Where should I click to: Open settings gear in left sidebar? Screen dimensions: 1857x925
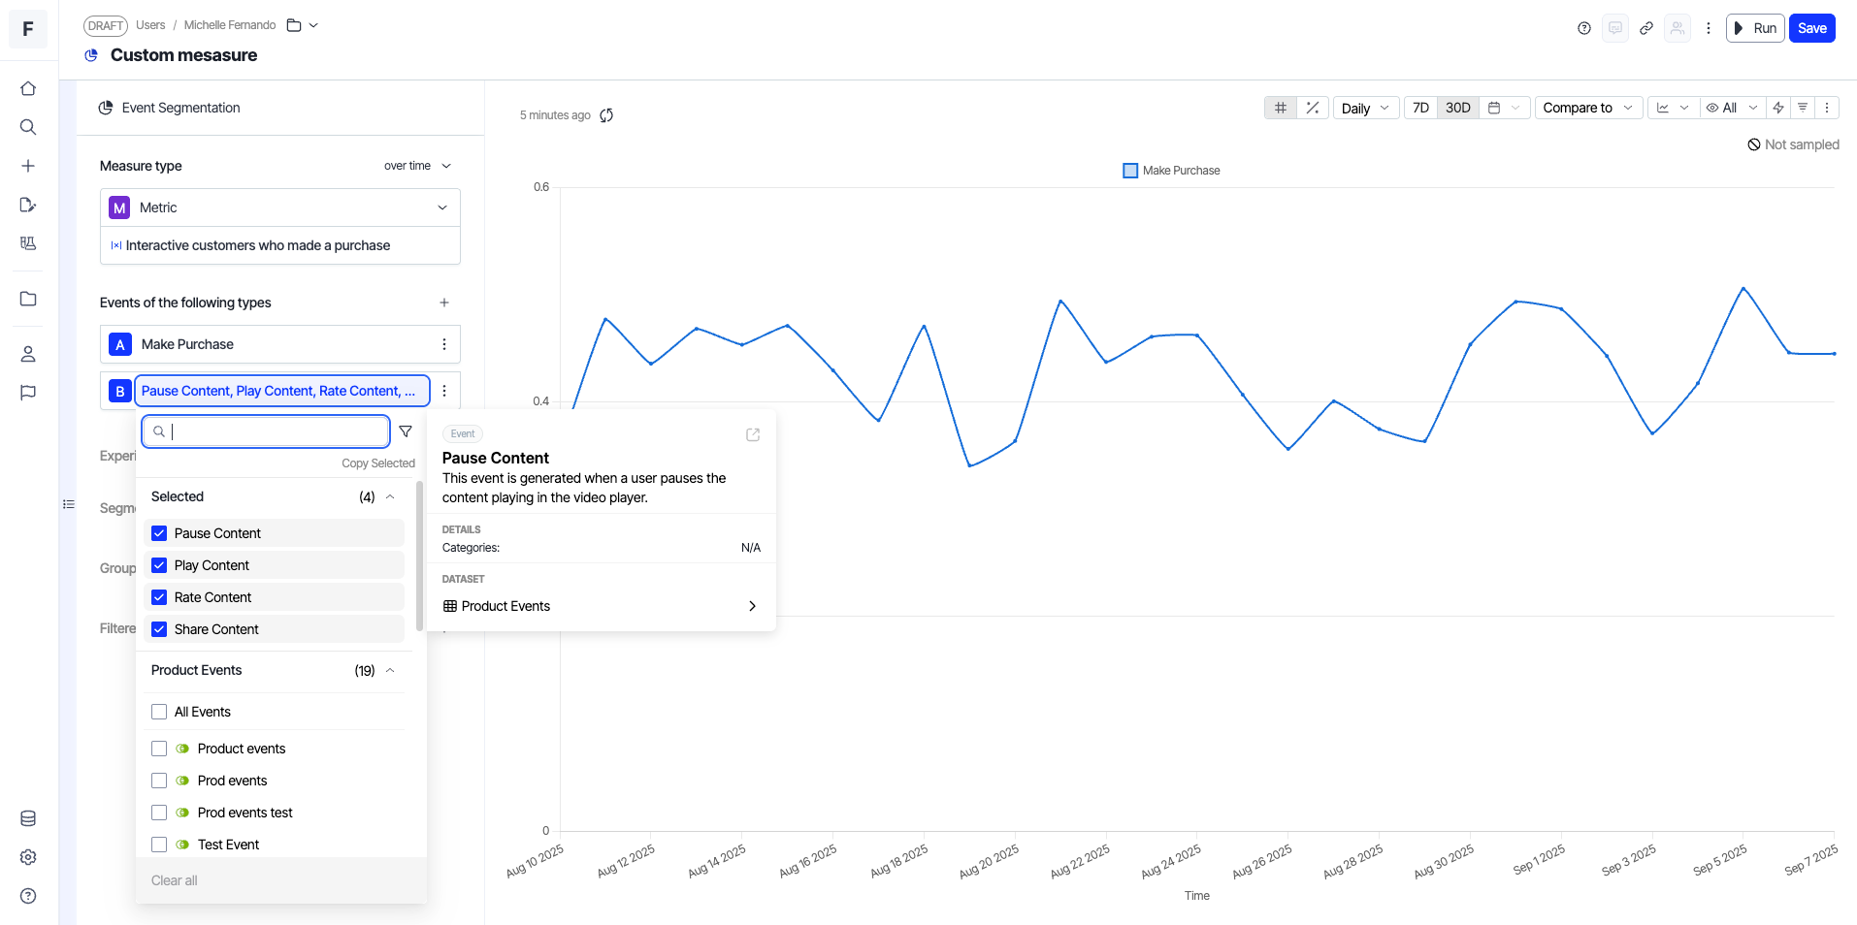coord(28,857)
